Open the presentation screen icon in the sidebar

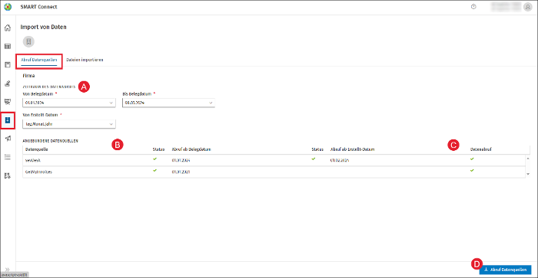point(8,102)
